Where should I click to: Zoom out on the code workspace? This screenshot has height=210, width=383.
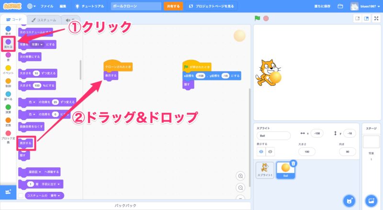point(240,187)
